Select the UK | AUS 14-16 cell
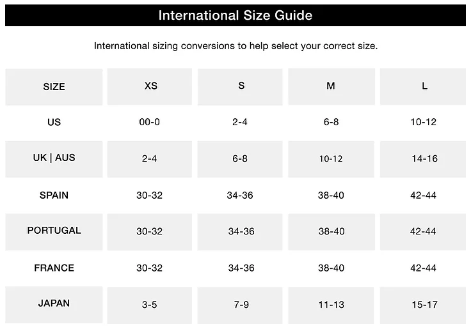The height and width of the screenshot is (329, 471). tap(424, 158)
